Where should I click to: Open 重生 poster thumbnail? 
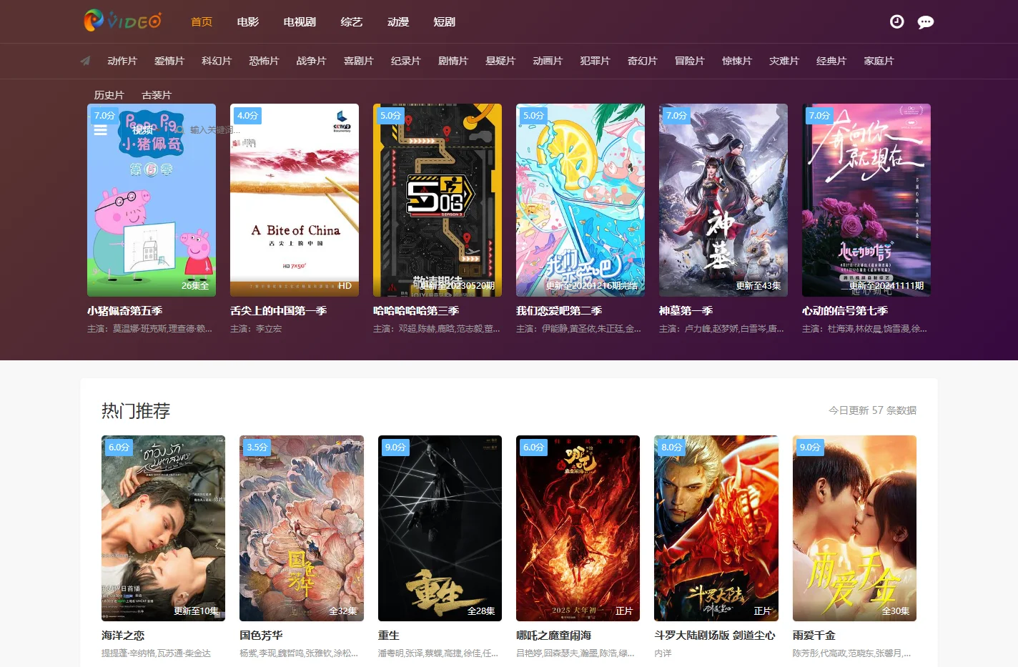tap(440, 528)
